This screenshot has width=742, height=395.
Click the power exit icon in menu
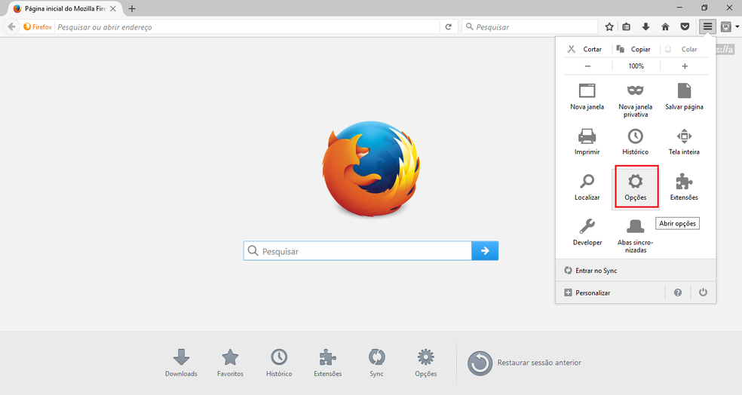(x=704, y=292)
